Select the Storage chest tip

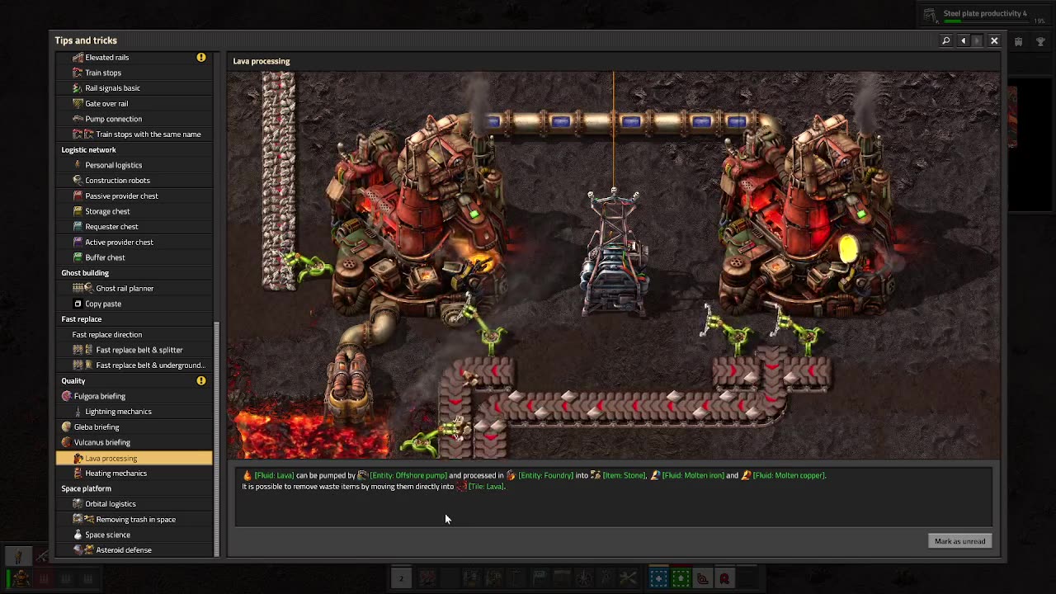[134, 211]
